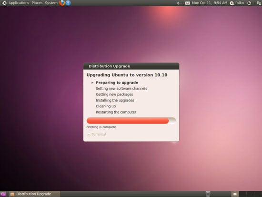This screenshot has width=262, height=197.
Task: Open the System menu
Action: click(x=51, y=3)
